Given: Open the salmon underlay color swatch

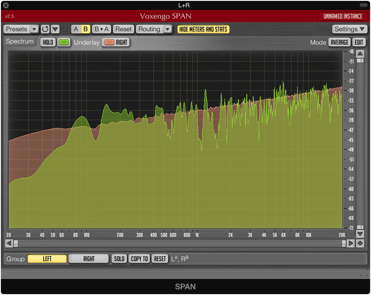Looking at the screenshot, I should point(109,42).
